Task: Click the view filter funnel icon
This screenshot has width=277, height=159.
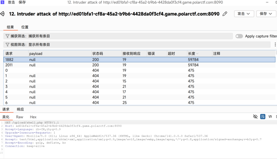Action: pyautogui.click(x=7, y=45)
